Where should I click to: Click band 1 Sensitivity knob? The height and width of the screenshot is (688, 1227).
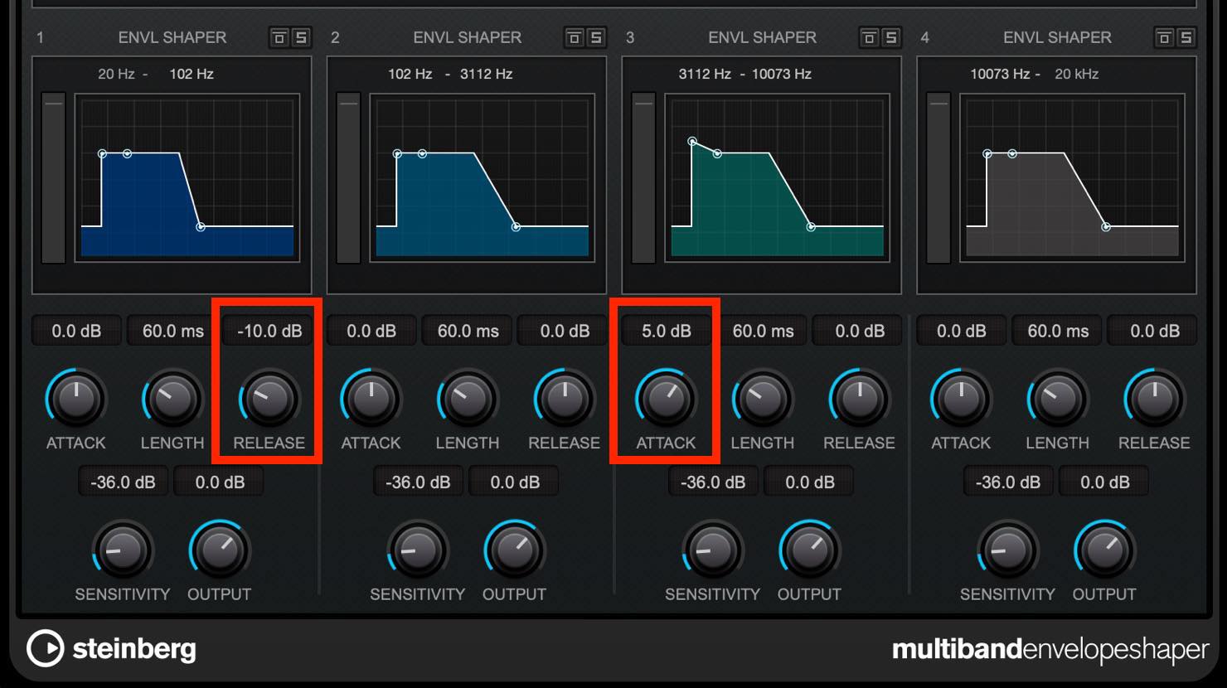[123, 550]
